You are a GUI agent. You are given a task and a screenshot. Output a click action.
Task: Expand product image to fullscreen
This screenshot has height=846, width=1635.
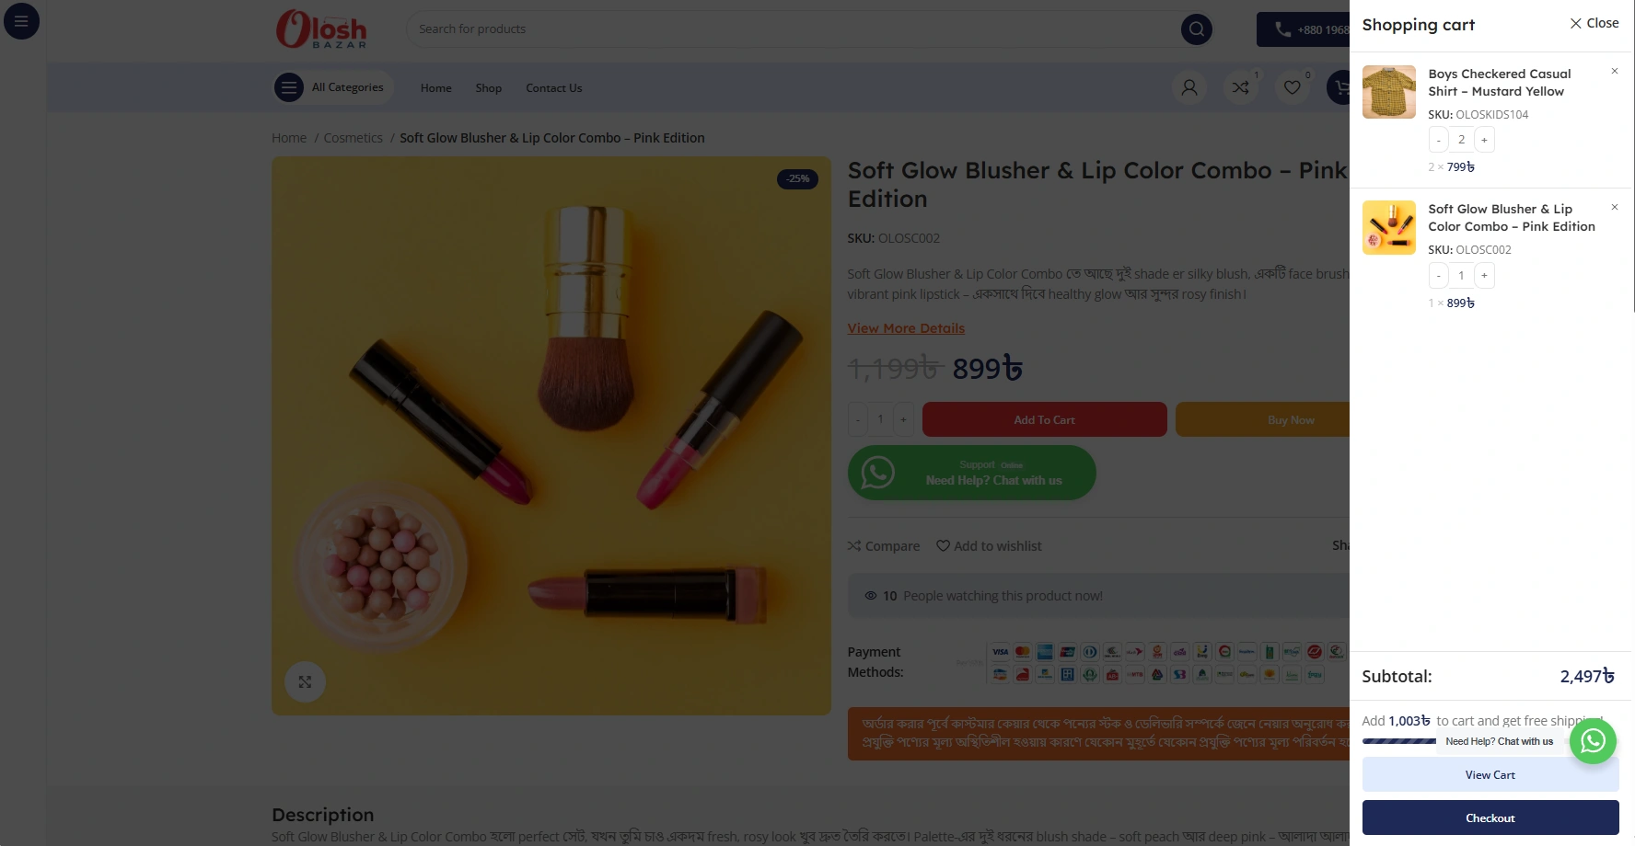[x=305, y=682]
